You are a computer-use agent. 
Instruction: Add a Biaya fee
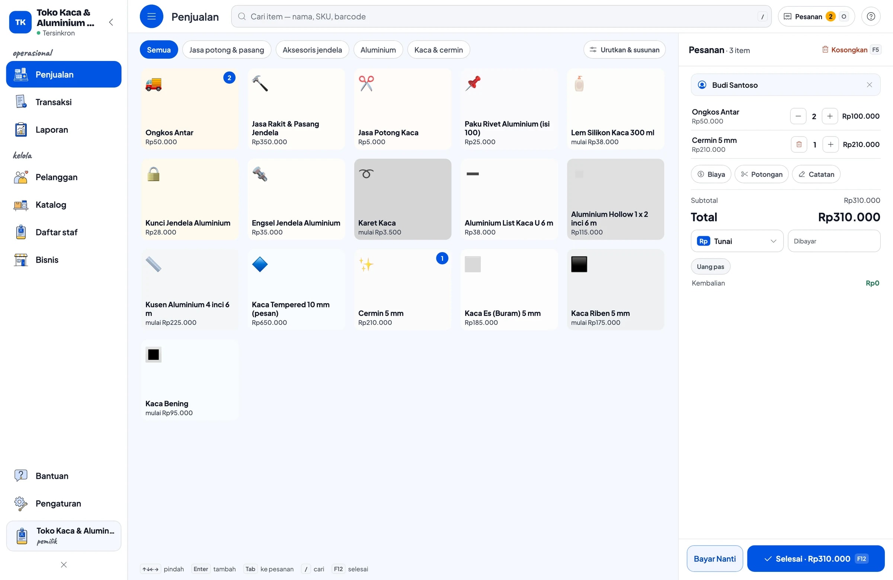click(711, 174)
